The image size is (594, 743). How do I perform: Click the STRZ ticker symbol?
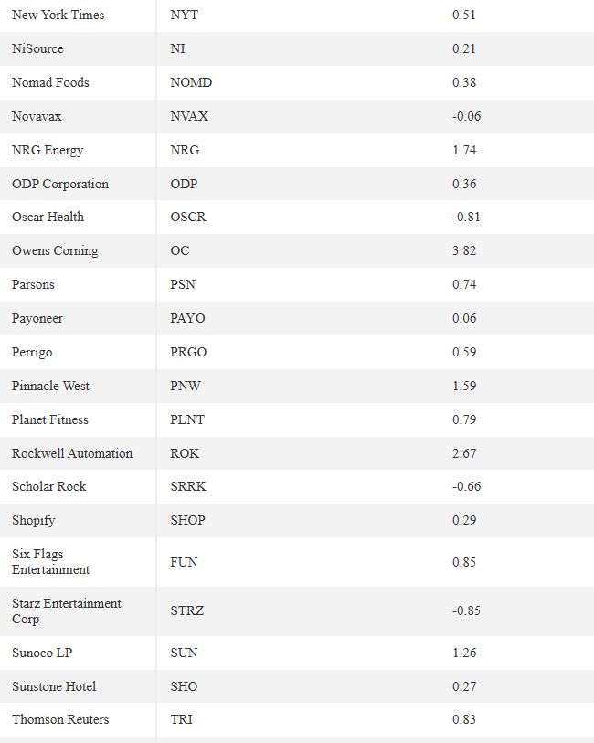[x=186, y=610]
